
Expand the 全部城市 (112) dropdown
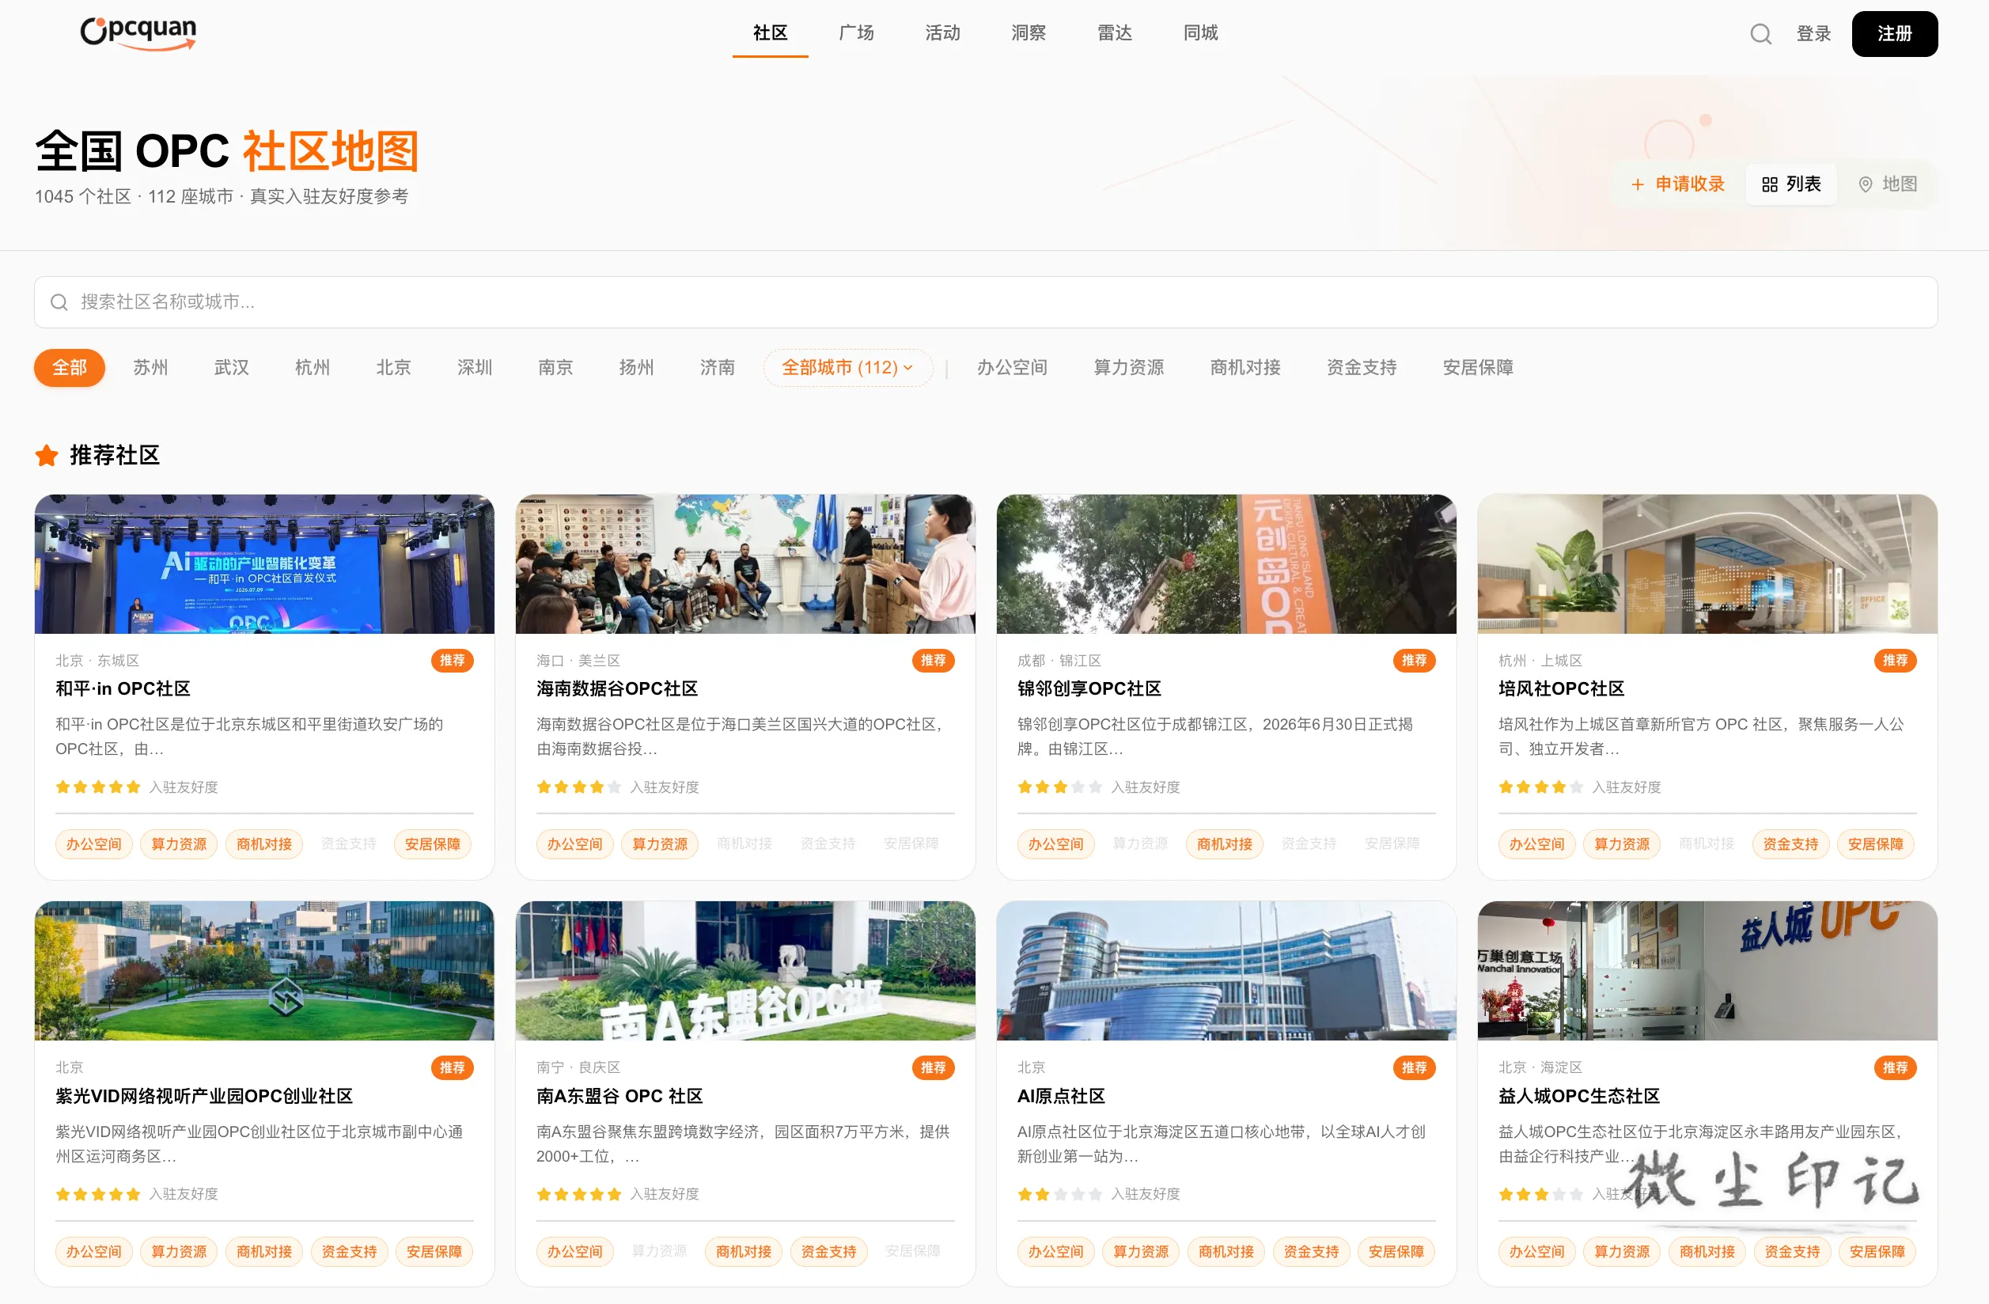click(847, 367)
